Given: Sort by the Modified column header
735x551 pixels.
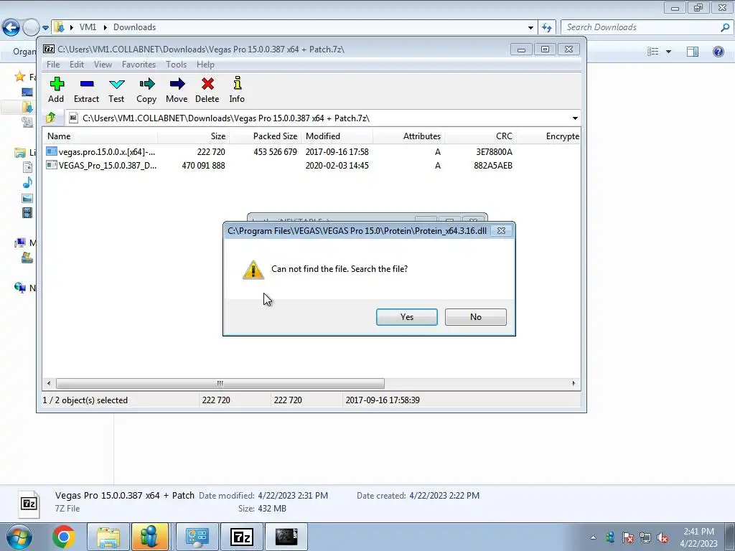Looking at the screenshot, I should [337, 136].
